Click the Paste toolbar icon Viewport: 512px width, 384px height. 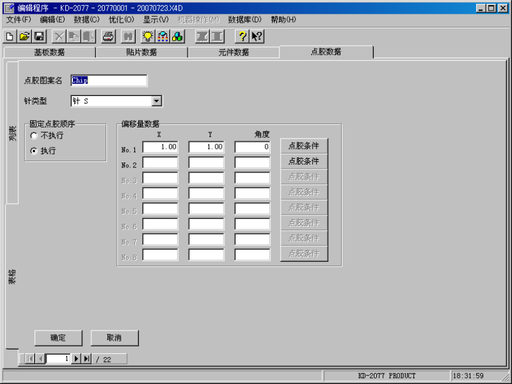pos(89,36)
